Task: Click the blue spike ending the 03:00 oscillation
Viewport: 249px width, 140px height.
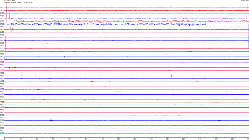Action: click(206, 25)
